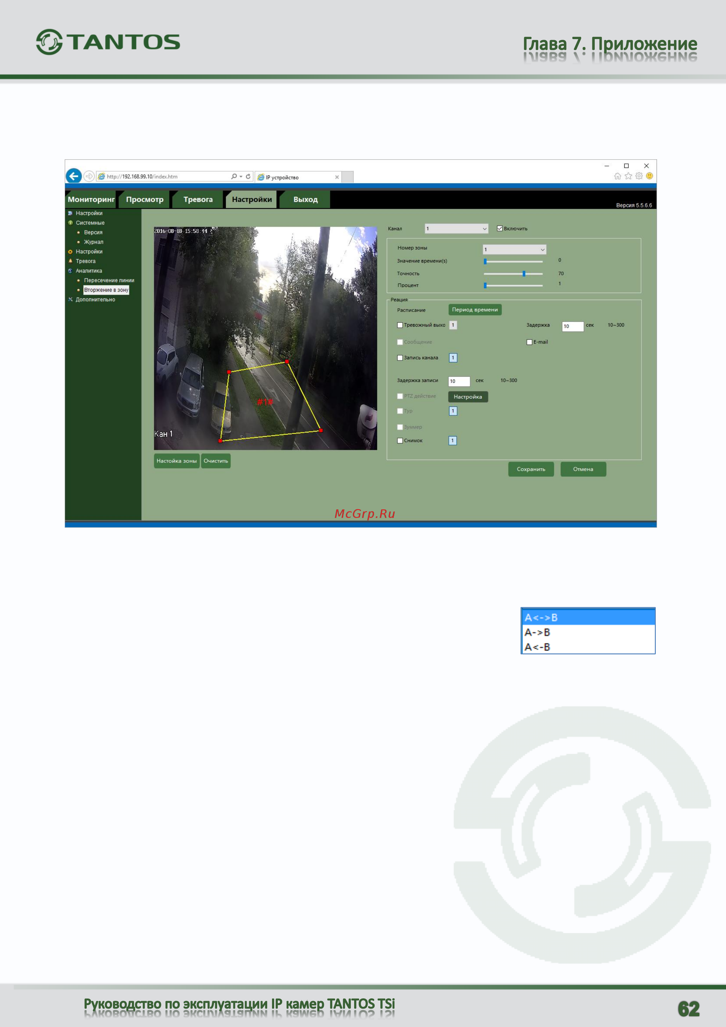This screenshot has height=1027, width=726.
Task: Click the Очистить button
Action: [x=216, y=461]
